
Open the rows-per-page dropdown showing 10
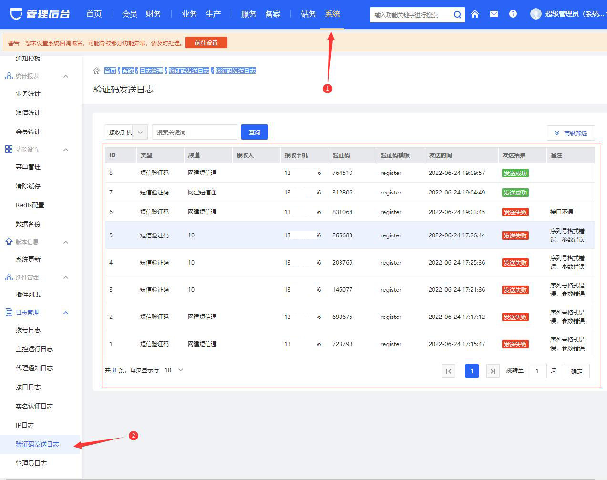point(174,370)
